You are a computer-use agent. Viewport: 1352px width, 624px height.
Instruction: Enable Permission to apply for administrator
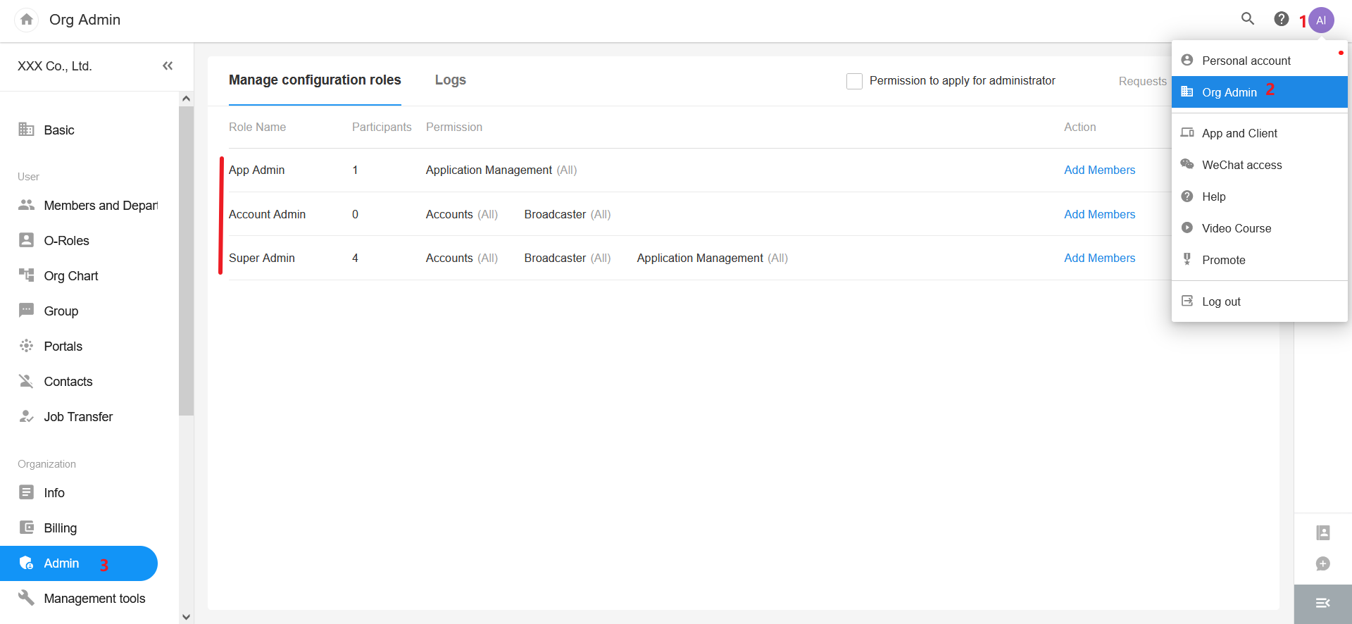(854, 81)
